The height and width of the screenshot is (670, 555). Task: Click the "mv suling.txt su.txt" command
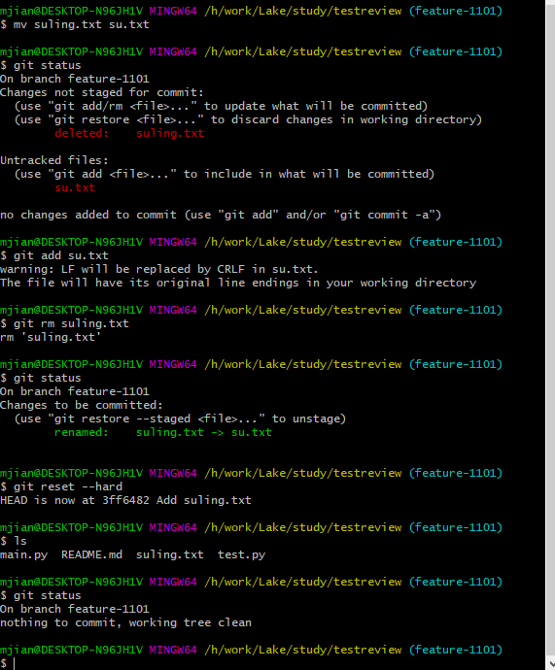tap(82, 25)
